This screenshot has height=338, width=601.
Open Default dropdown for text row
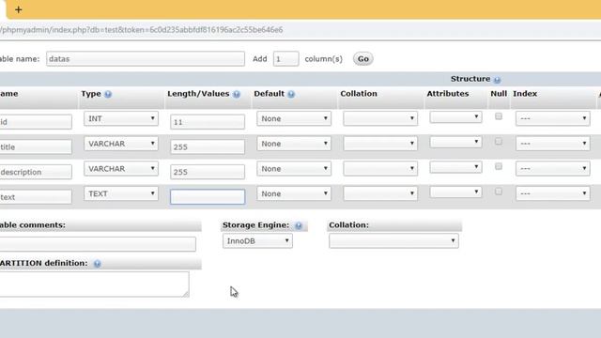[x=294, y=194]
